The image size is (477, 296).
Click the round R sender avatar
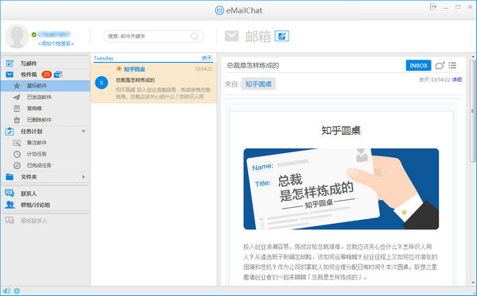(x=102, y=83)
